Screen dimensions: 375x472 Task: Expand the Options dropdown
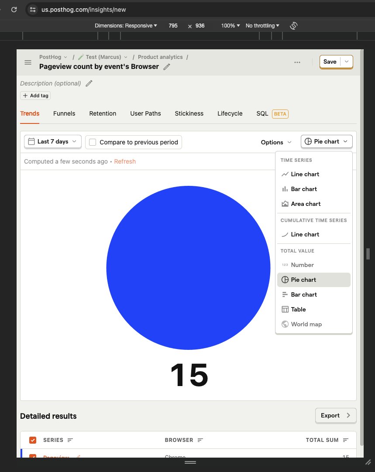276,142
